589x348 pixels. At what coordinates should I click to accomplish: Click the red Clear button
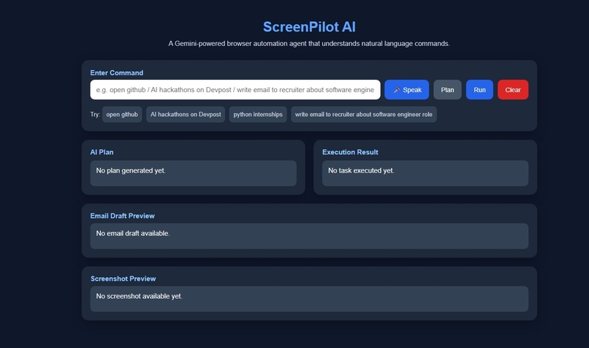513,90
